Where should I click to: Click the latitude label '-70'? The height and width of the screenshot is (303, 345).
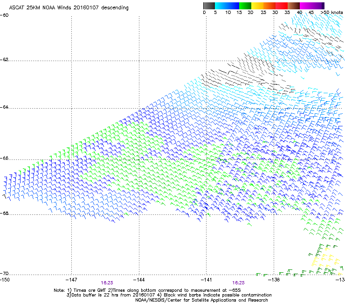pyautogui.click(x=4, y=273)
